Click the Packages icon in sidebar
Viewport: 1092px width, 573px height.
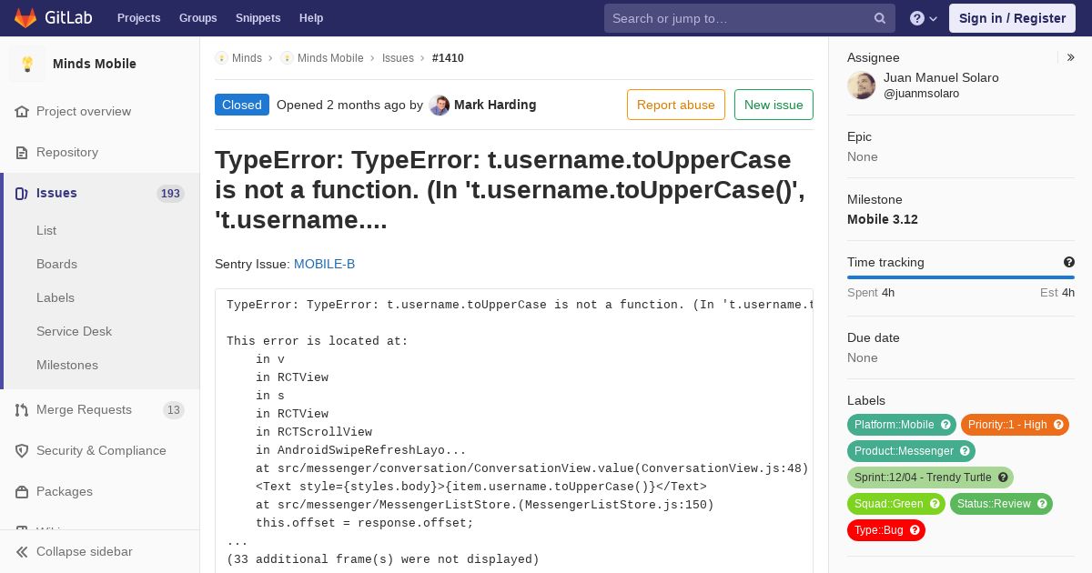point(22,491)
